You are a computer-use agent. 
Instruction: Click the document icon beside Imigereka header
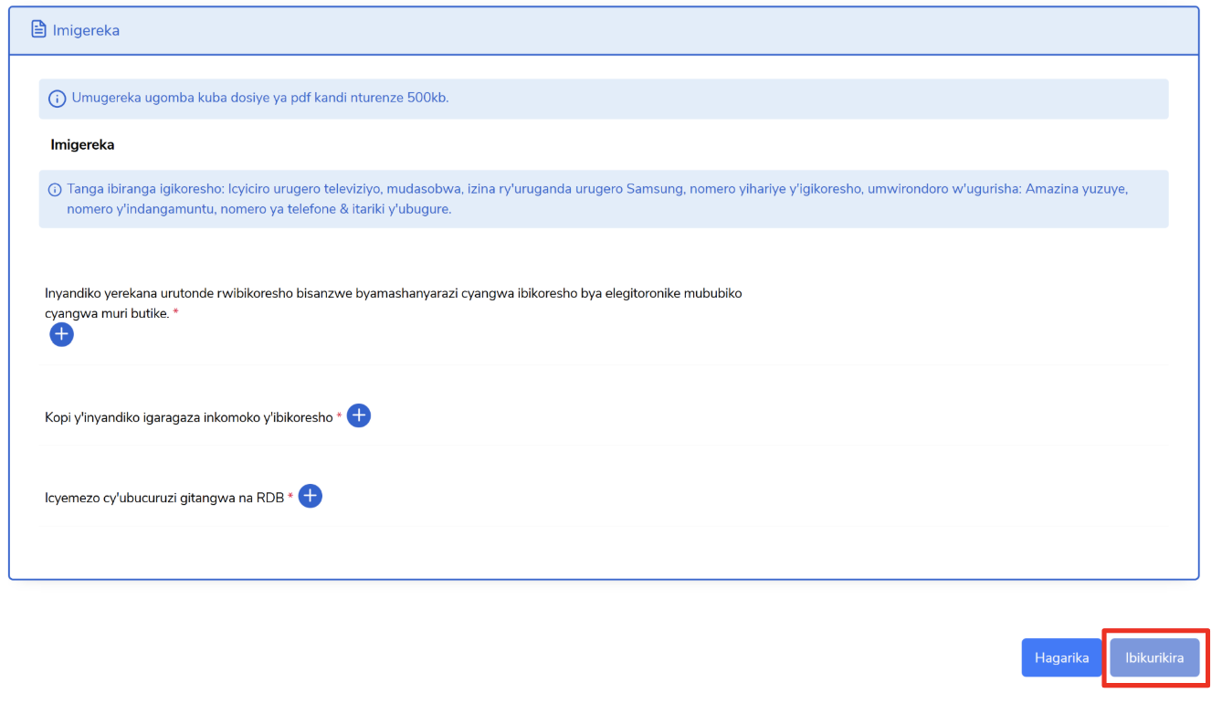pos(38,29)
